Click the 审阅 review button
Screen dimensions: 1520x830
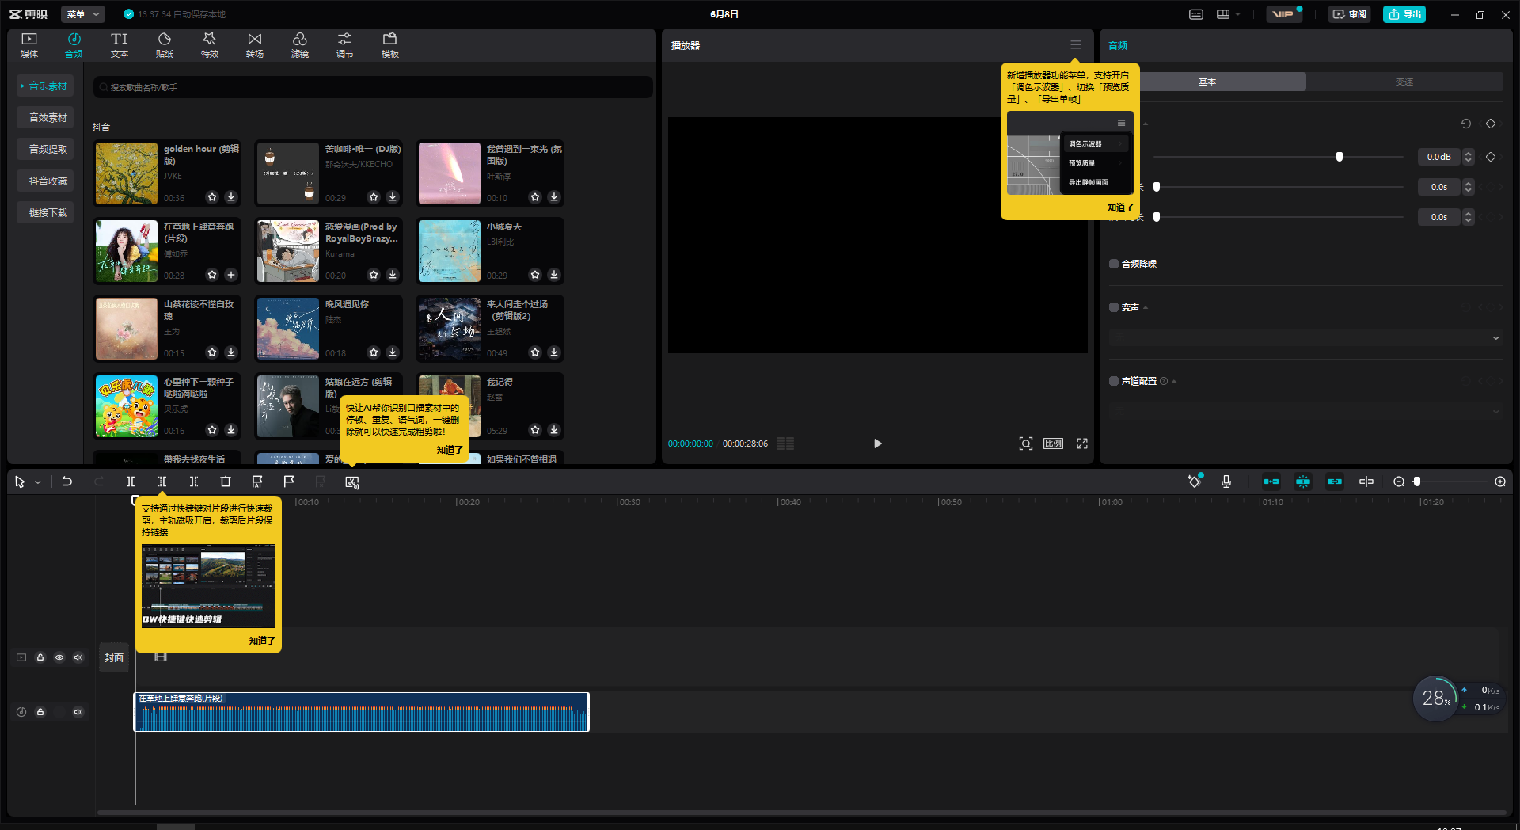(x=1350, y=14)
